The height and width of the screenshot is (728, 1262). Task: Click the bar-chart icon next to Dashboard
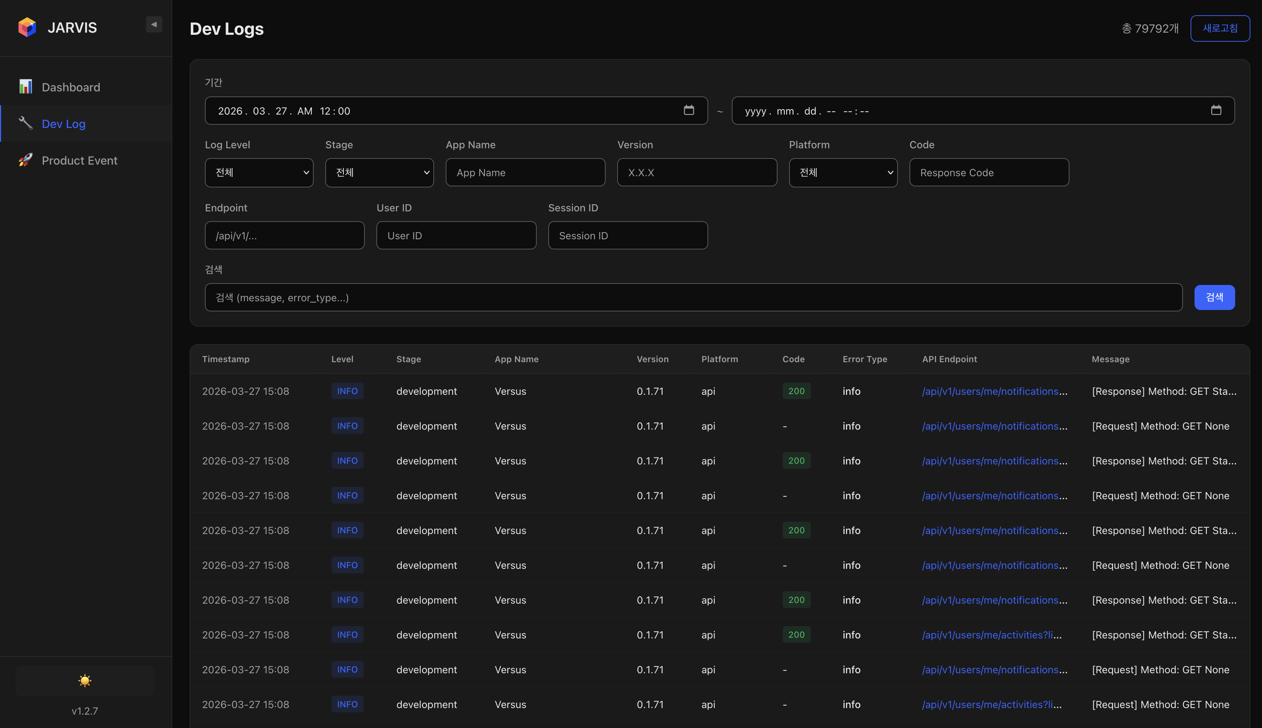[25, 87]
